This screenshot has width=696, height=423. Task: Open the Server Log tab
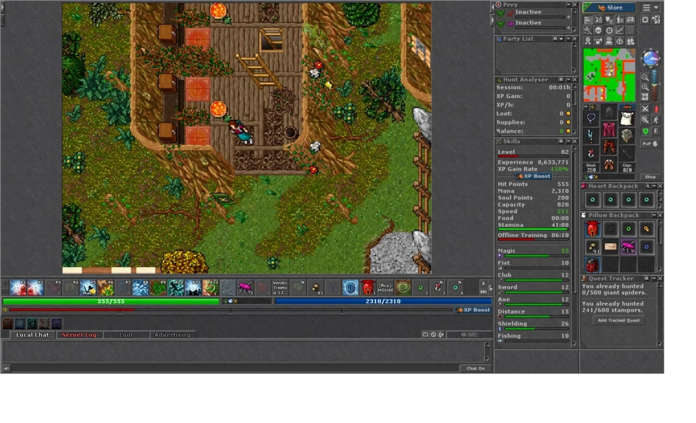pyautogui.click(x=79, y=335)
